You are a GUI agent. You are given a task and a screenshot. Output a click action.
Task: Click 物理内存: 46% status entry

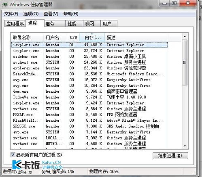tap(104, 171)
